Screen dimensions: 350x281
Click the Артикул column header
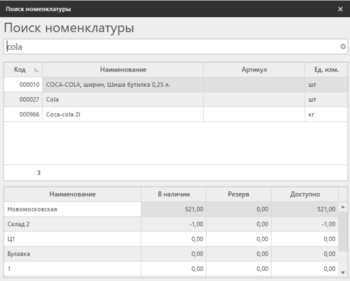click(254, 70)
